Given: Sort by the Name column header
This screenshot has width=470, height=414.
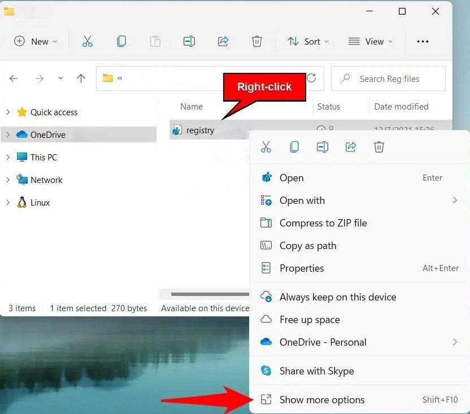Looking at the screenshot, I should (x=192, y=106).
